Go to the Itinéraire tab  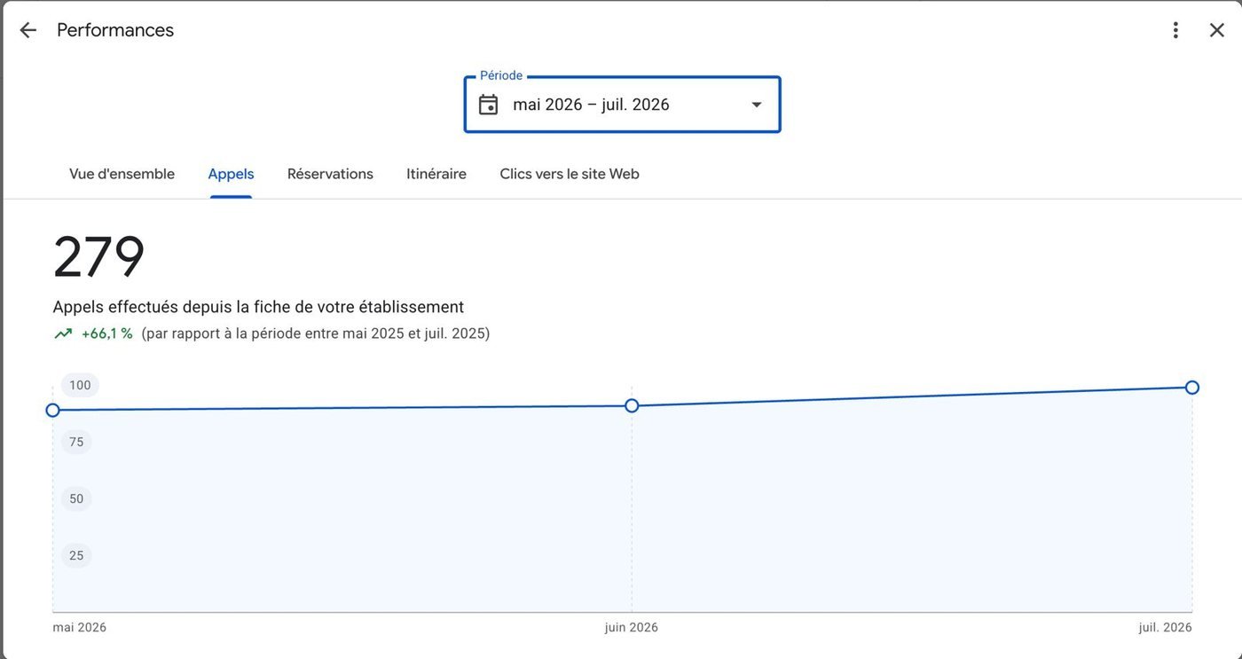(436, 174)
